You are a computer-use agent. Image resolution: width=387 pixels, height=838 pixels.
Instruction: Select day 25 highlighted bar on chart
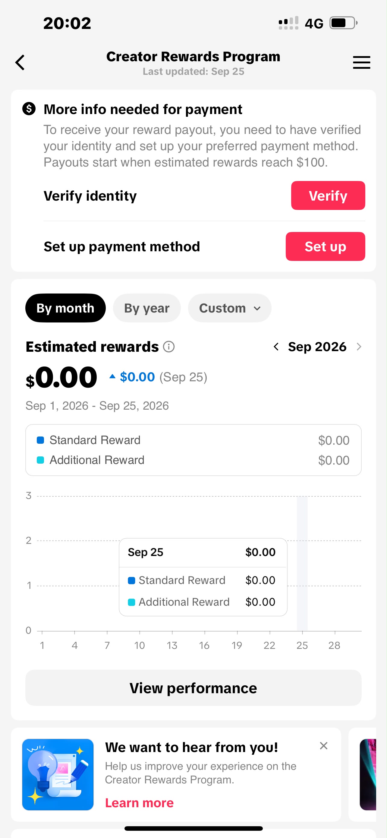pyautogui.click(x=302, y=563)
